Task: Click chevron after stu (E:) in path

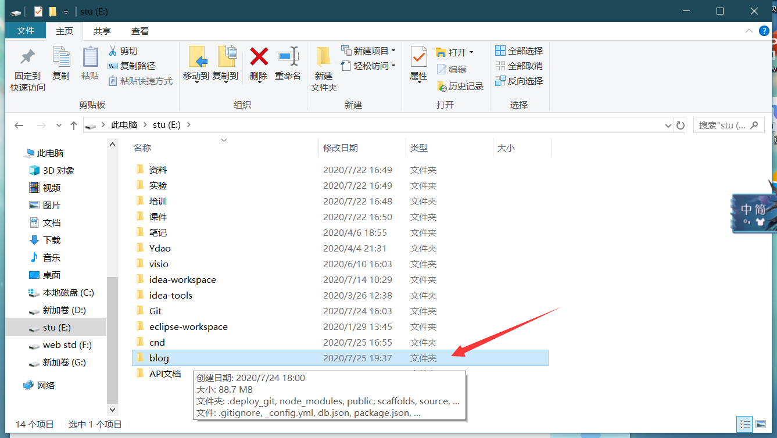Action: tap(188, 125)
